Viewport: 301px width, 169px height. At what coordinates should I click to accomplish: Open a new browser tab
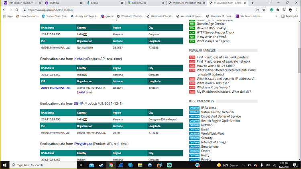click(252, 3)
